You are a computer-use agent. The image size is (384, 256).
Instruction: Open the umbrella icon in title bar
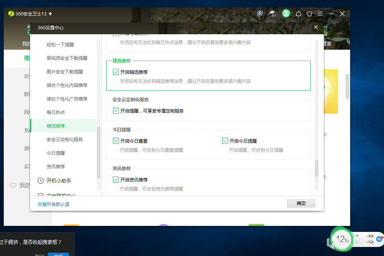pos(273,14)
